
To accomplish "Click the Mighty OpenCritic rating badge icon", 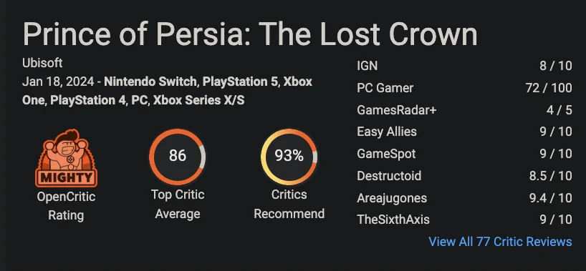I will [66, 158].
